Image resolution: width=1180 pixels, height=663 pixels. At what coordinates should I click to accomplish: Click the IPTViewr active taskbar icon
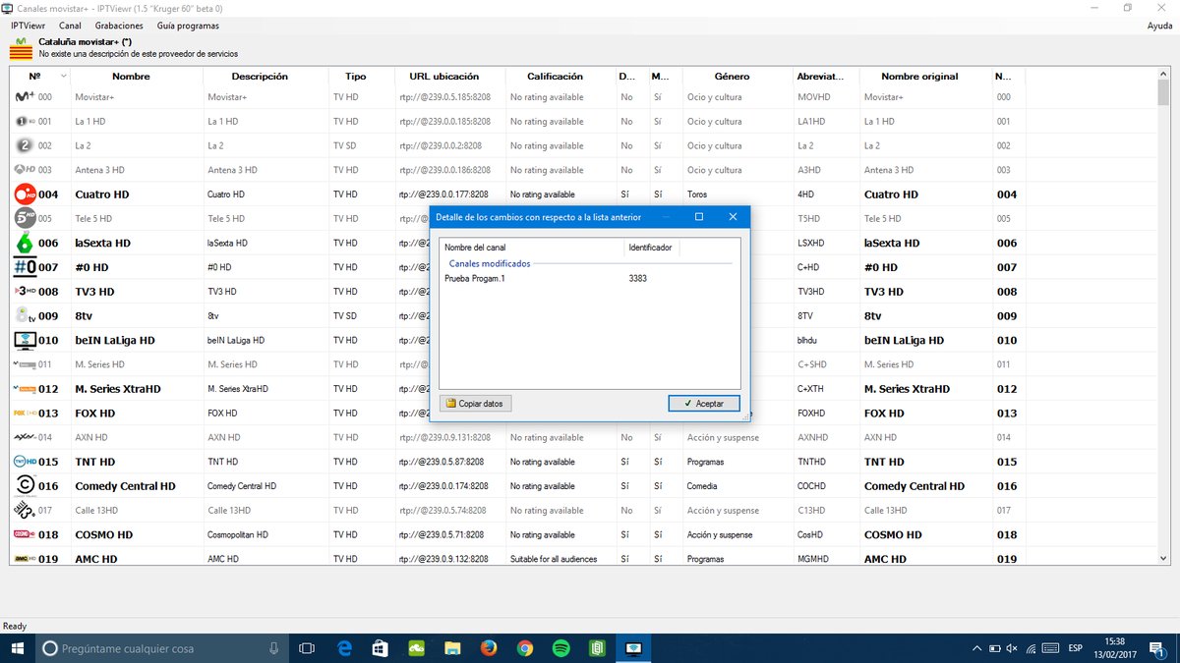pyautogui.click(x=633, y=648)
